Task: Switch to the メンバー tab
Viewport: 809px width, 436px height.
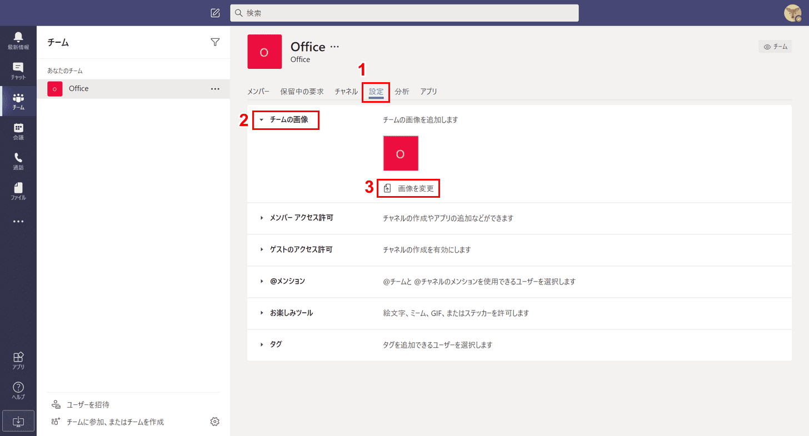Action: 258,92
